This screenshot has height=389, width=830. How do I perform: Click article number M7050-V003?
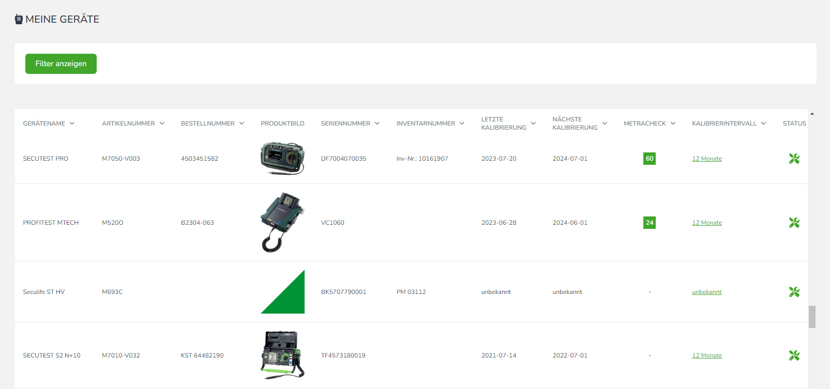click(121, 159)
